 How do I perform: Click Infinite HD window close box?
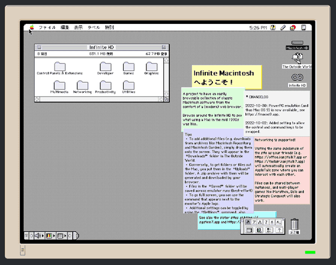coord(39,47)
